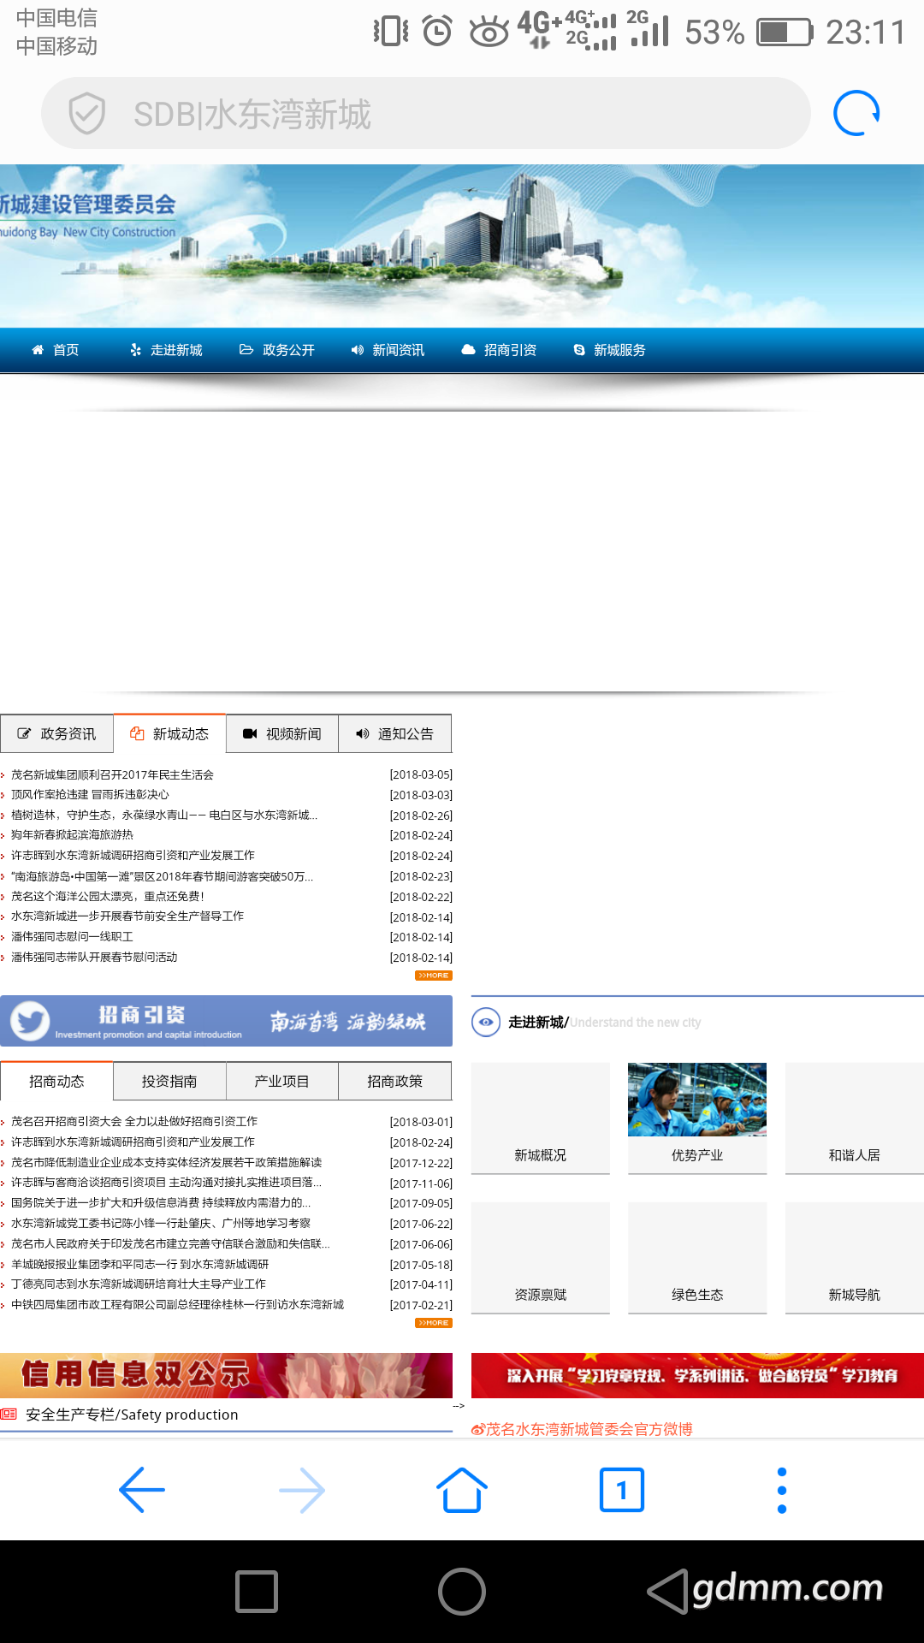Click the cloud icon beside 招商引资
Image resolution: width=924 pixels, height=1643 pixels.
click(468, 349)
